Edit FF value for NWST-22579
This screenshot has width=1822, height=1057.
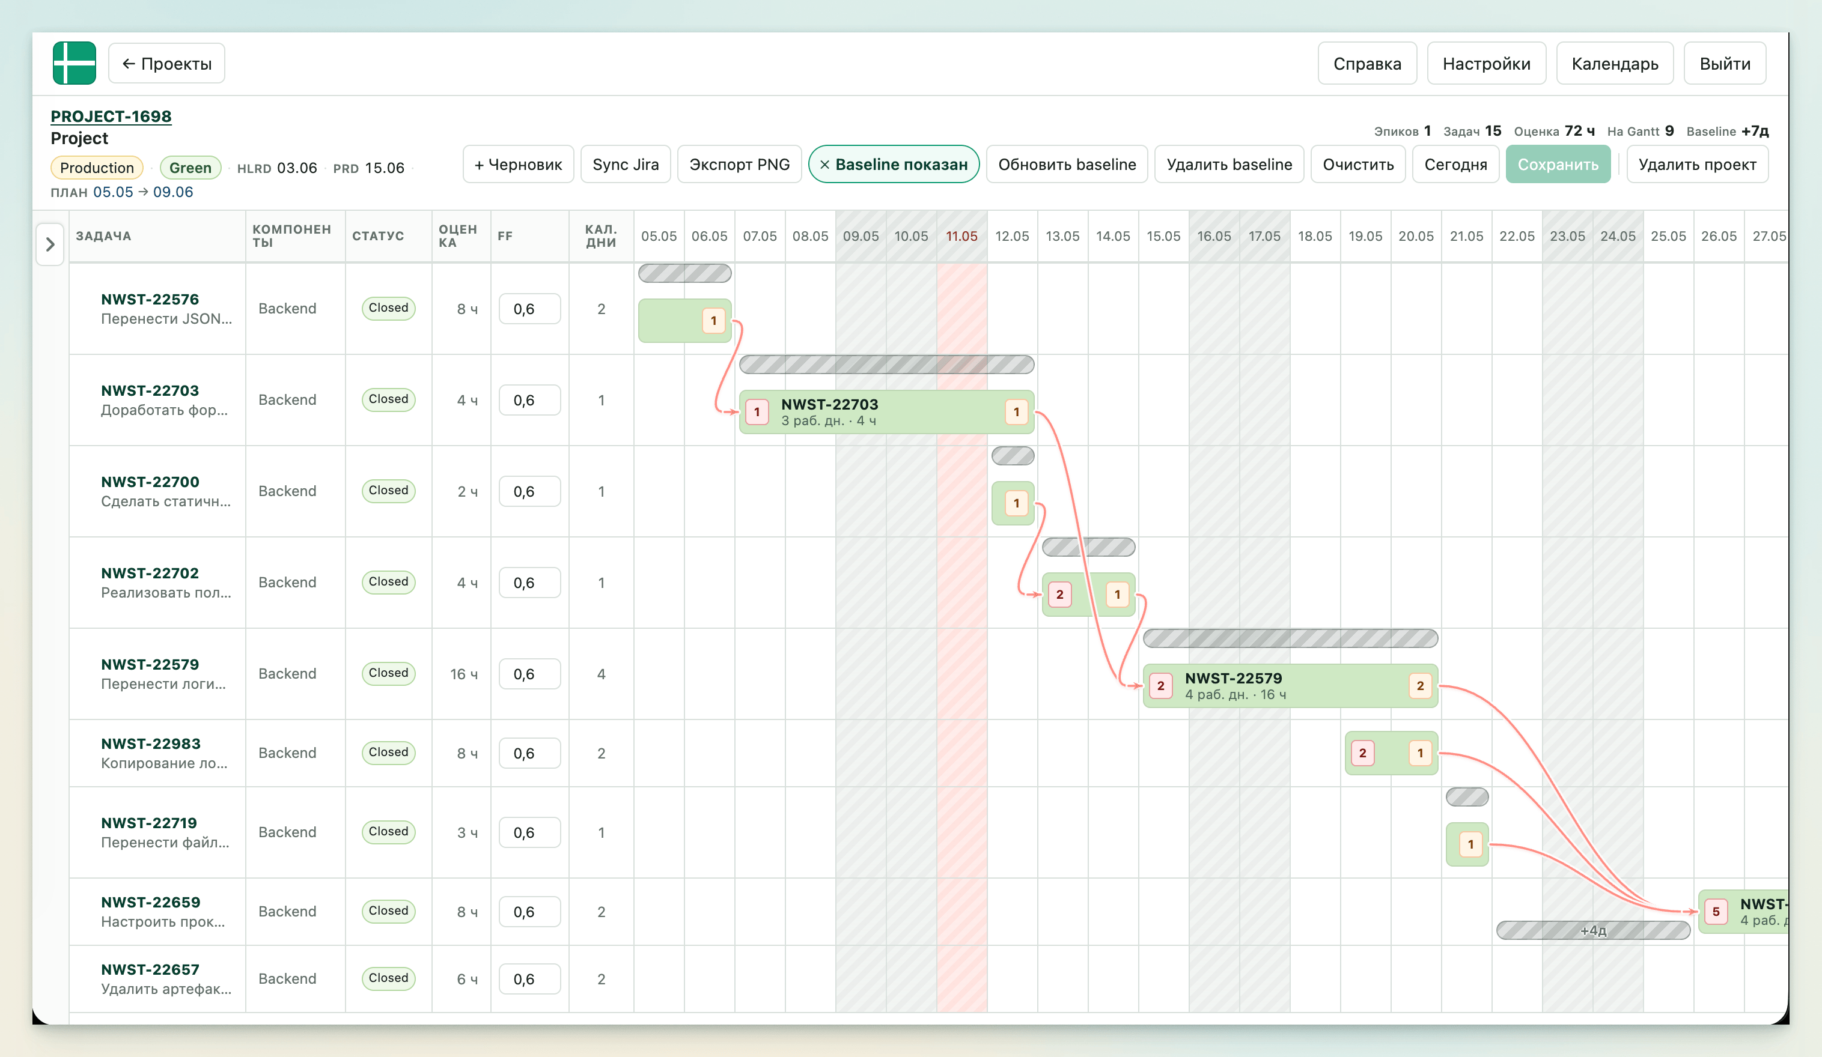point(529,673)
